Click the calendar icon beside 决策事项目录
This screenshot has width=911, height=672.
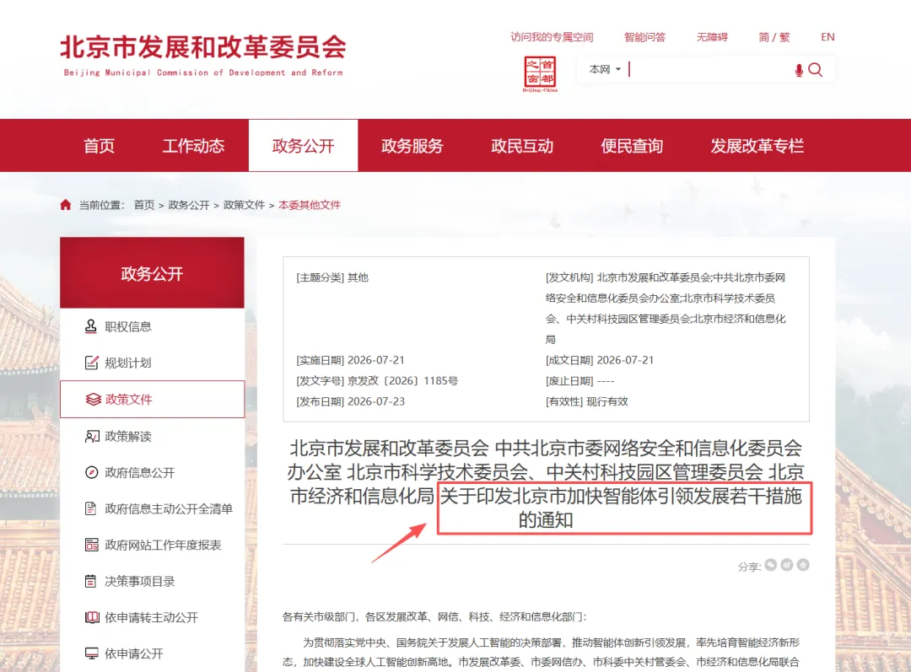pyautogui.click(x=90, y=581)
